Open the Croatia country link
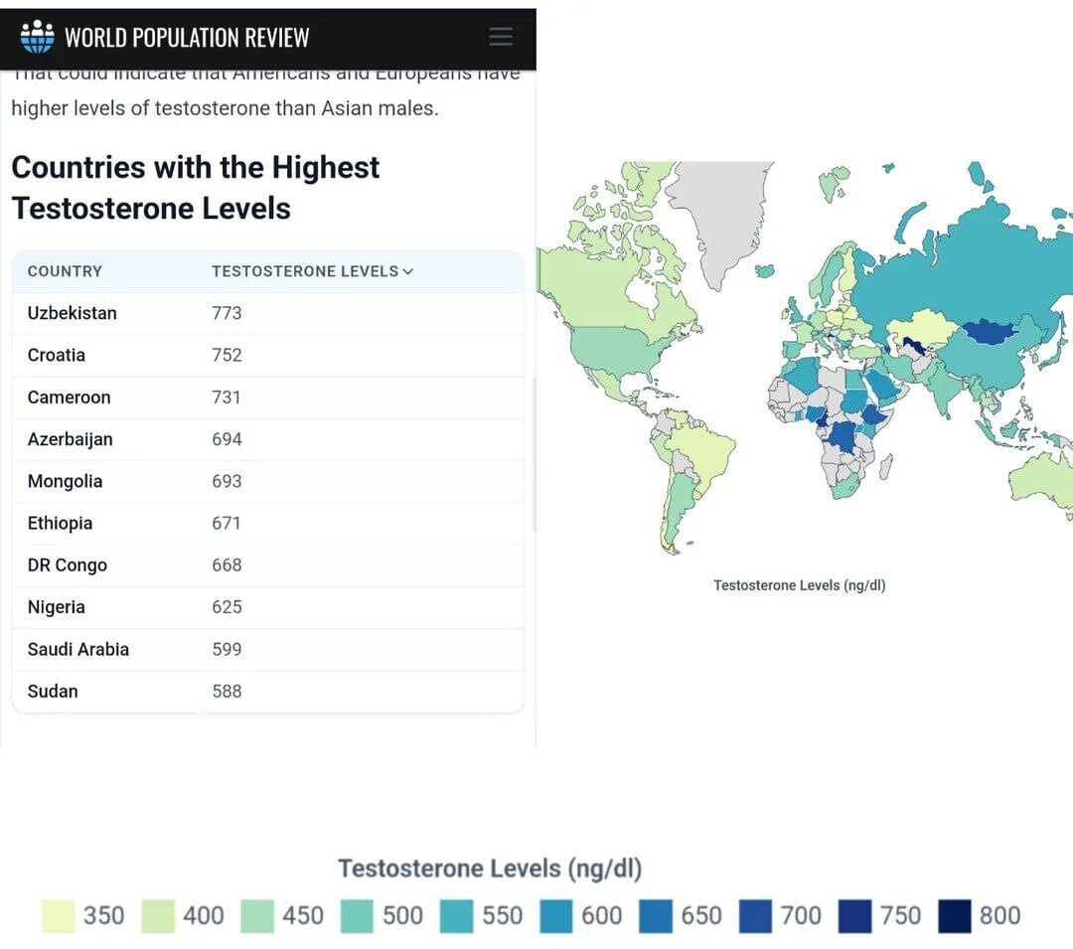 click(56, 355)
